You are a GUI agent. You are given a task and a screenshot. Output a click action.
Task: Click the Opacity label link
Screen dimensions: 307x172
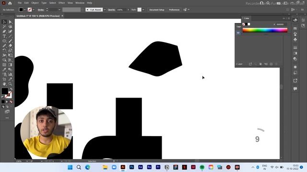click(x=111, y=10)
